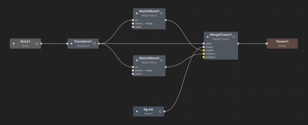Click the MergeTracks1 output port
Viewport: 308px width, 125px height.
[x=238, y=44]
